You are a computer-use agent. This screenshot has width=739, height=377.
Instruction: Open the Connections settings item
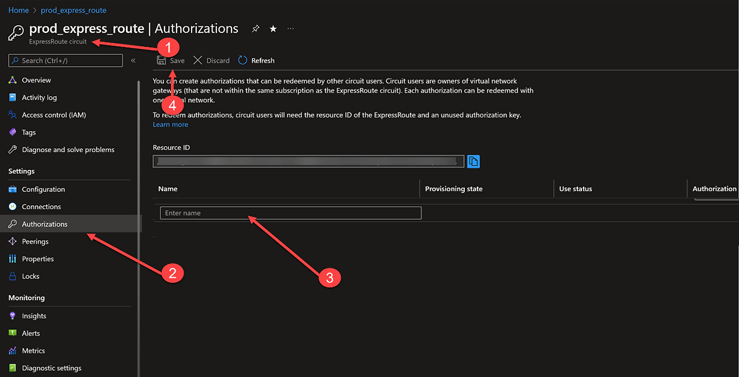(41, 206)
